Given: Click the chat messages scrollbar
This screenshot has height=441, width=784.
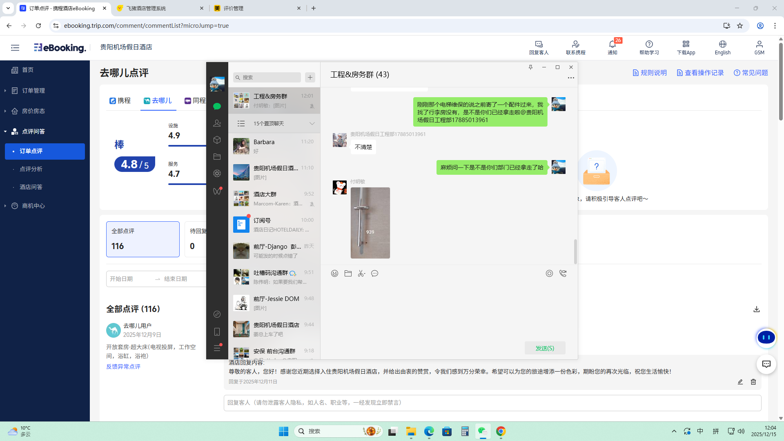Looking at the screenshot, I should [575, 252].
